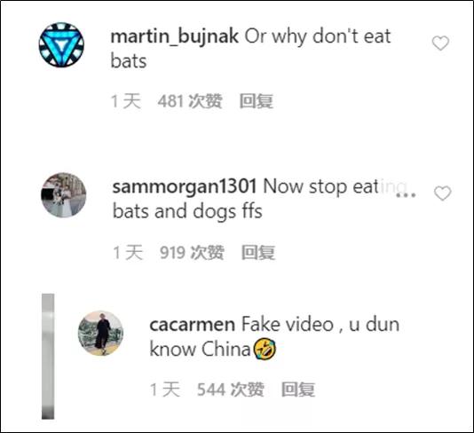The image size is (474, 433).
Task: Open the cacarmen username link
Action: 193,325
